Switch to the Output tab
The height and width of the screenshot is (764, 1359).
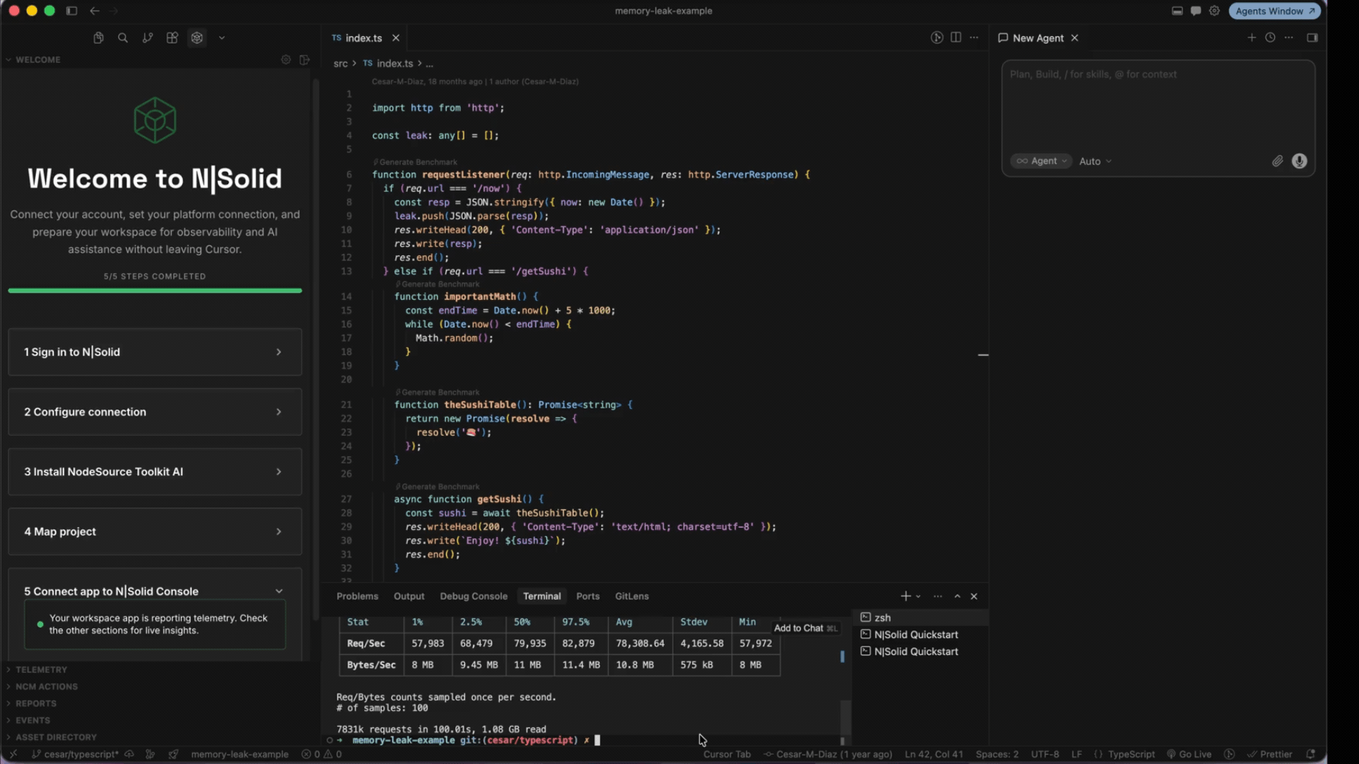(x=409, y=596)
